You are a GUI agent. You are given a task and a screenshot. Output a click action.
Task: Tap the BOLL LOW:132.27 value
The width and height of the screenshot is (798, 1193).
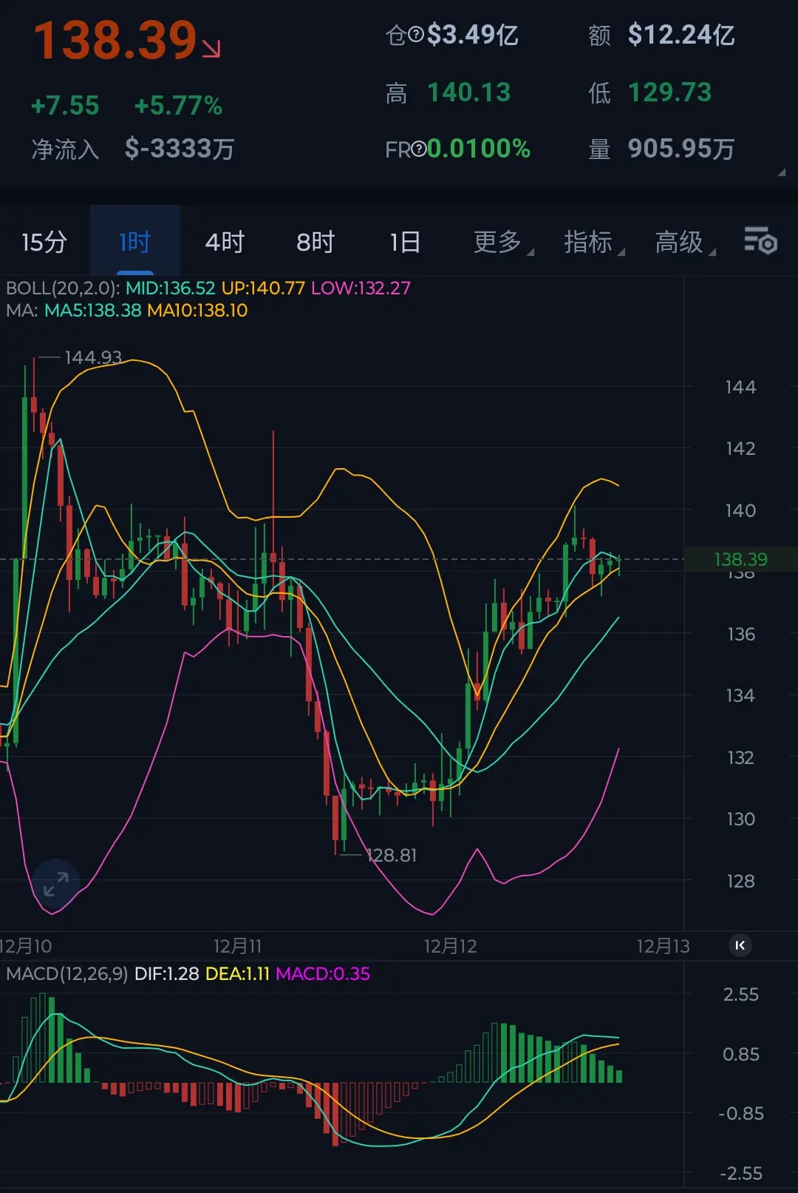point(361,288)
